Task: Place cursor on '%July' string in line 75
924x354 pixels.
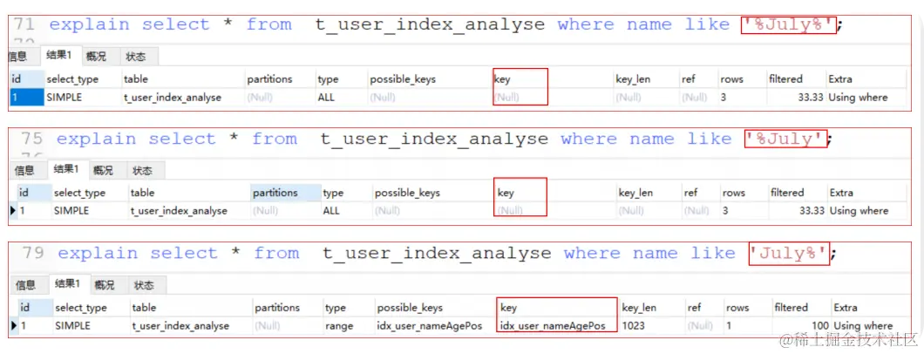Action: click(x=785, y=140)
